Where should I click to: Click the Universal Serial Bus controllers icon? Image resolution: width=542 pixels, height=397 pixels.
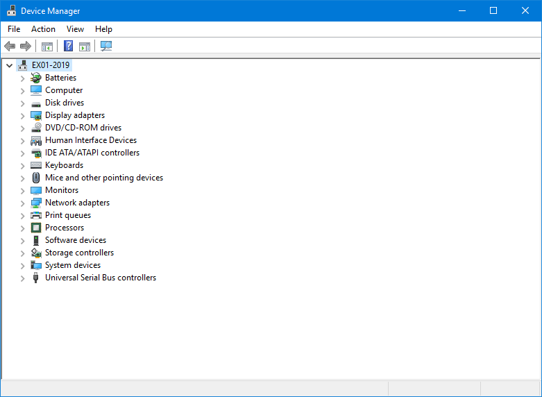click(36, 278)
